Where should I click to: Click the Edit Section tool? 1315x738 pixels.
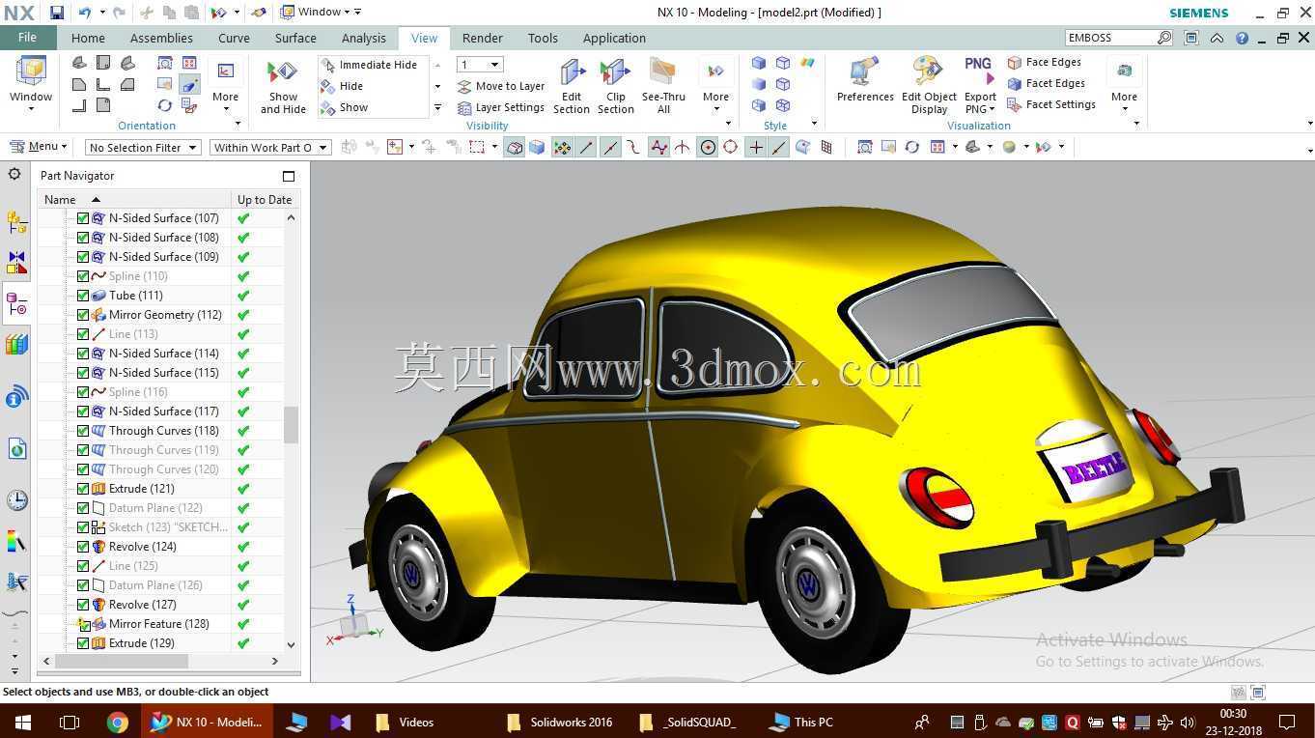572,87
